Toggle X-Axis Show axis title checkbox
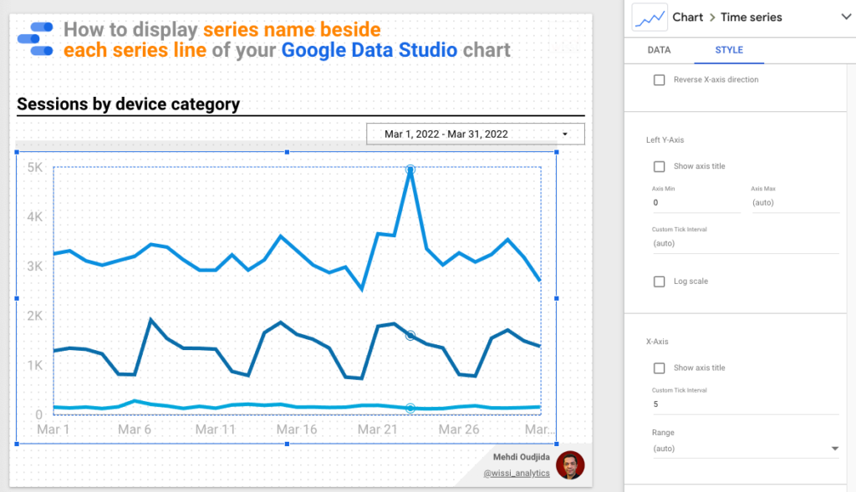This screenshot has width=856, height=492. pyautogui.click(x=660, y=368)
